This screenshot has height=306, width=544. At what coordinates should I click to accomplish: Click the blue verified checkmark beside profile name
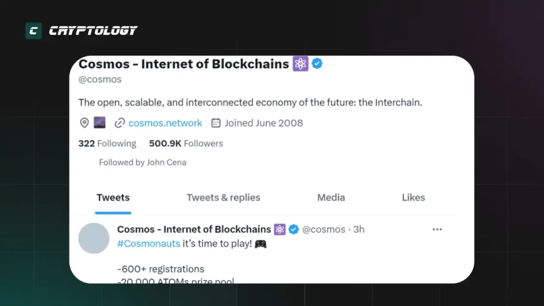(x=318, y=63)
